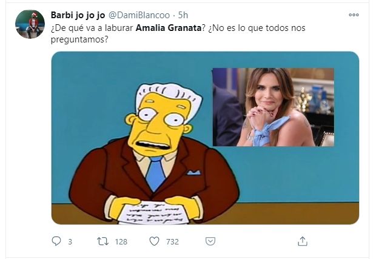
Task: Open the Pocket save icon
Action: click(x=210, y=241)
